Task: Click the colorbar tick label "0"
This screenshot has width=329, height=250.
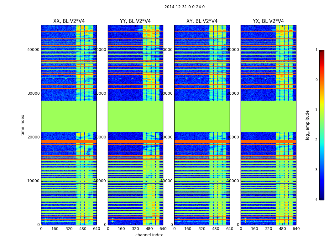Action: (x=316, y=80)
